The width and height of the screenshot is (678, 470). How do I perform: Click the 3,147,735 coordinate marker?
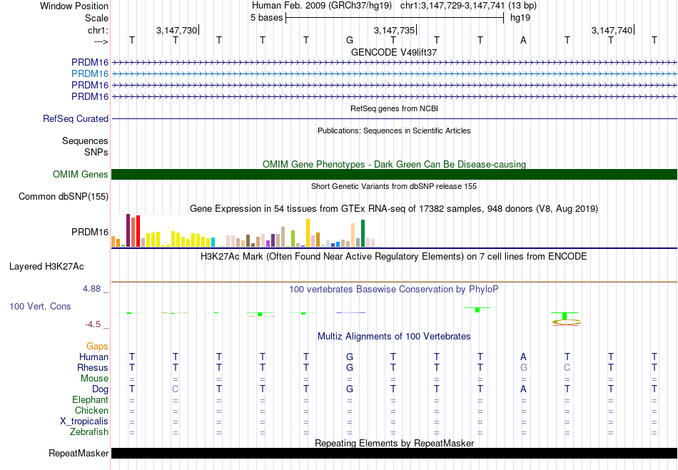click(x=395, y=30)
